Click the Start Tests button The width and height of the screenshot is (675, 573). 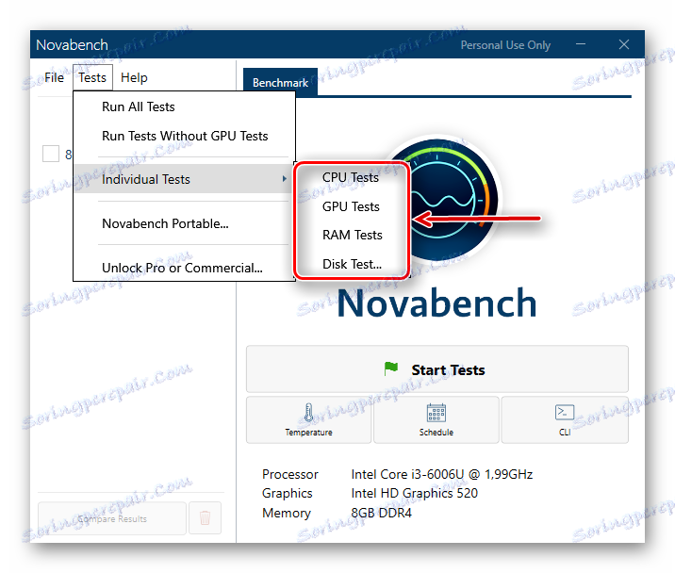[x=436, y=369]
